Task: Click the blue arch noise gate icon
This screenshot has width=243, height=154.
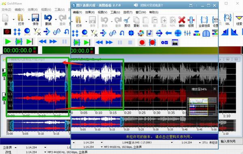Action: [x=206, y=33]
